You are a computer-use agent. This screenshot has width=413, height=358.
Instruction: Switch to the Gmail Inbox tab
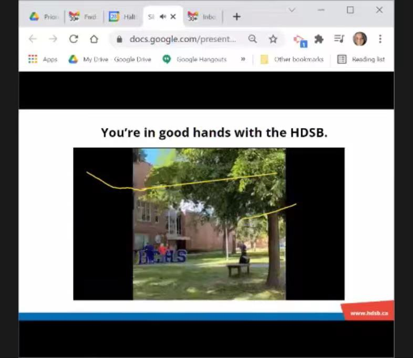(202, 17)
